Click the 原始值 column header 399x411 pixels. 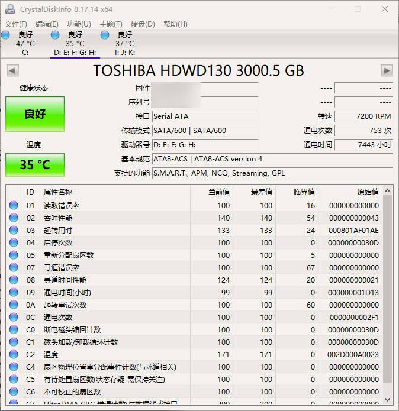[x=350, y=192]
